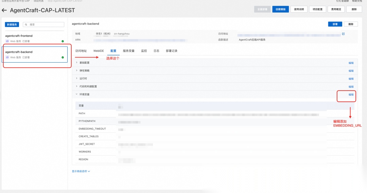Click the agentcraft-backend green deployed status icon

pos(63,58)
